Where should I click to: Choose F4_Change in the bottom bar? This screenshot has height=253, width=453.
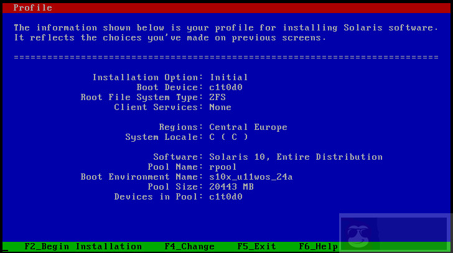click(190, 247)
